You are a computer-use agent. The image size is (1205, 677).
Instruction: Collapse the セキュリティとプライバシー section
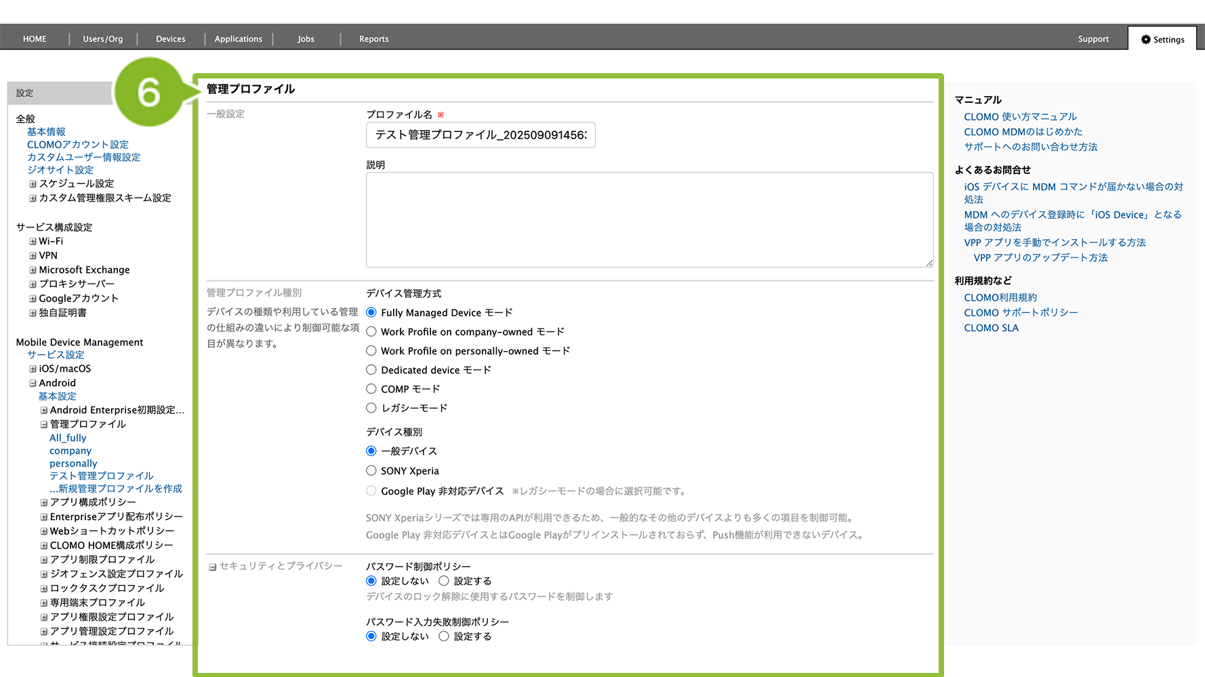[x=212, y=567]
